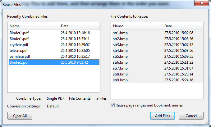Screen dimensions: 211x127
Task: Sort recently combined files by Name column
Action: point(33,26)
